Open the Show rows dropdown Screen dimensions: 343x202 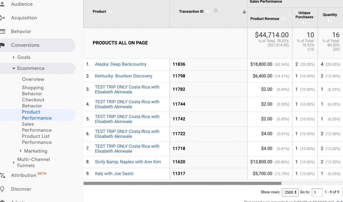(290, 192)
